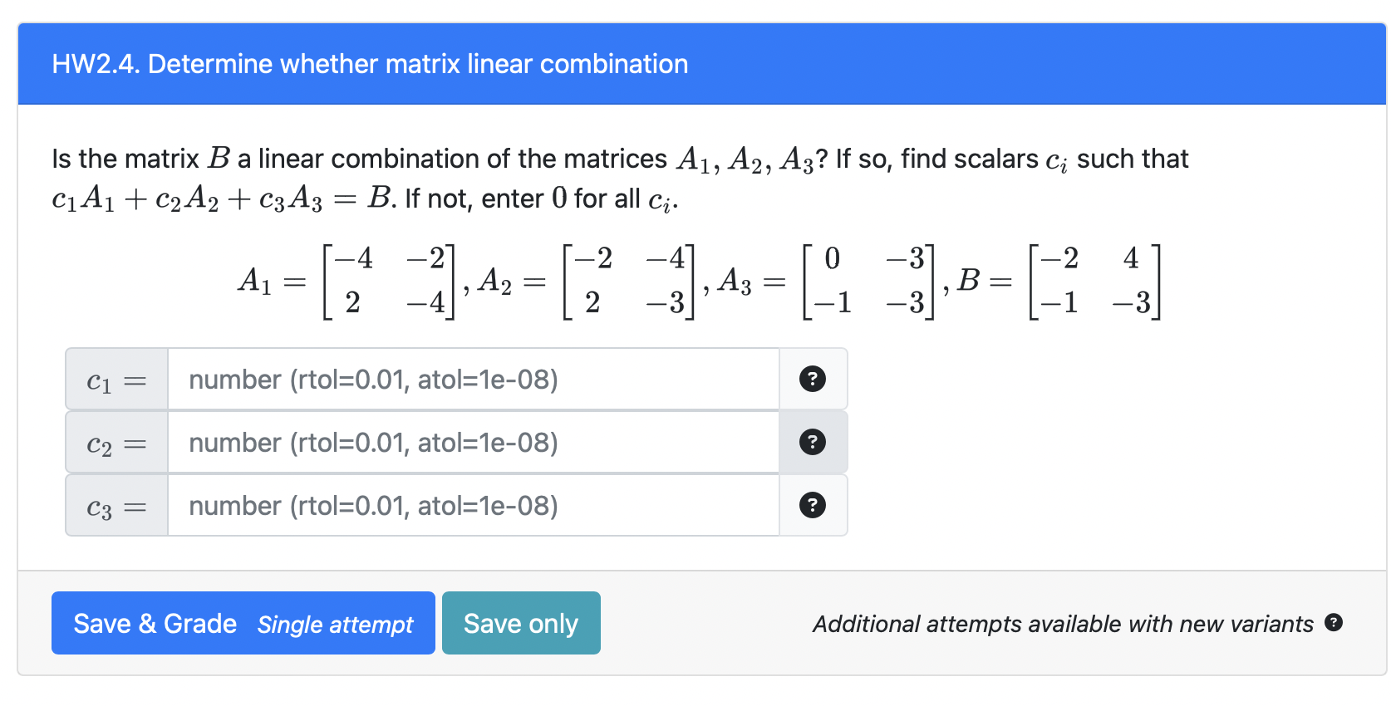The image size is (1391, 706).
Task: Click the Single attempt label text
Action: tap(335, 625)
